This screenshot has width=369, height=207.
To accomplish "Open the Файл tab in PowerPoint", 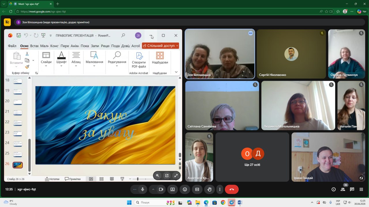I will point(12,46).
